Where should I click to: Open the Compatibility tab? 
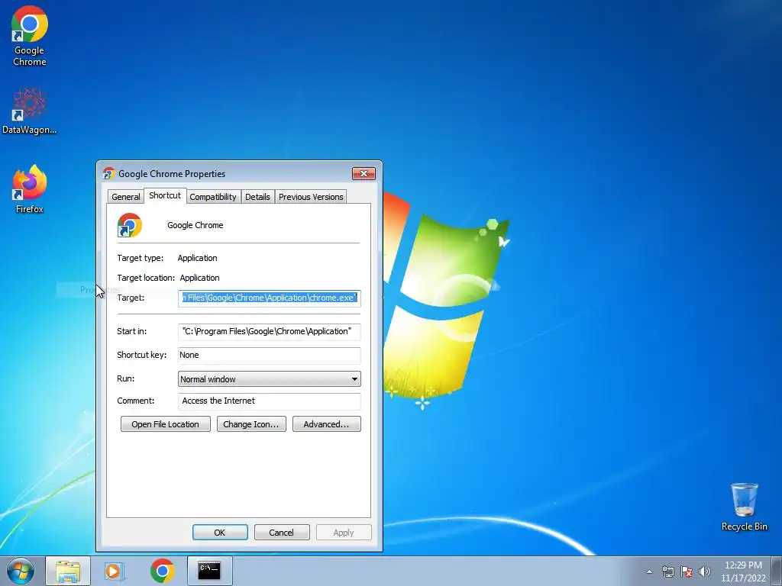tap(213, 197)
